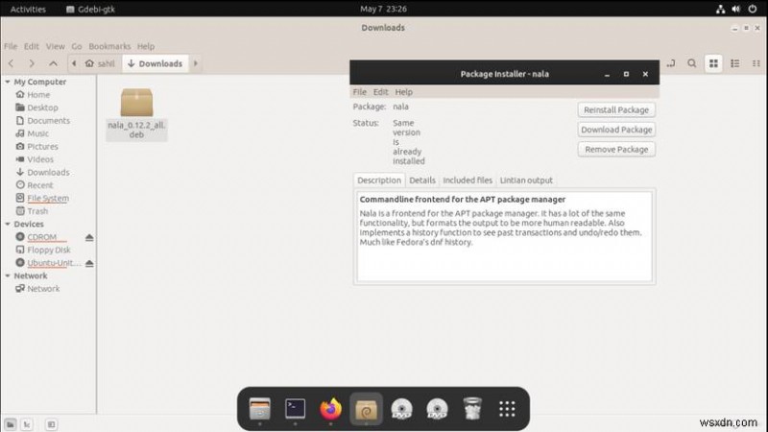Go back with the back arrow

point(12,63)
